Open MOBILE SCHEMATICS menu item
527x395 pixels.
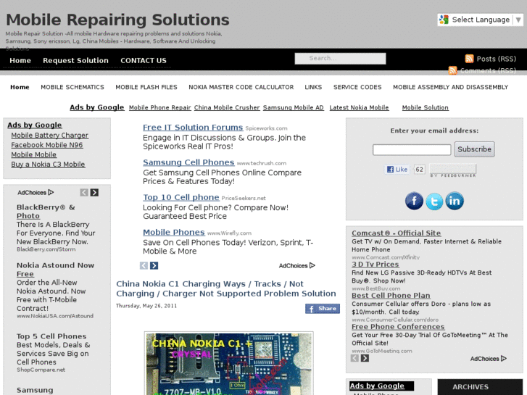[72, 87]
